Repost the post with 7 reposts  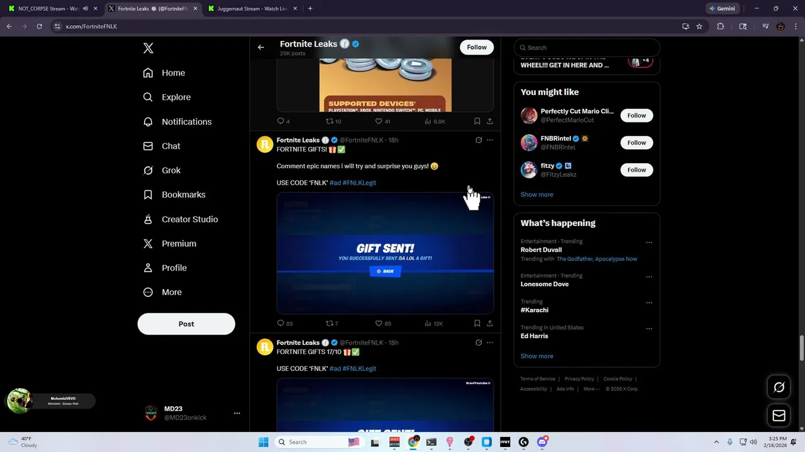pyautogui.click(x=332, y=323)
